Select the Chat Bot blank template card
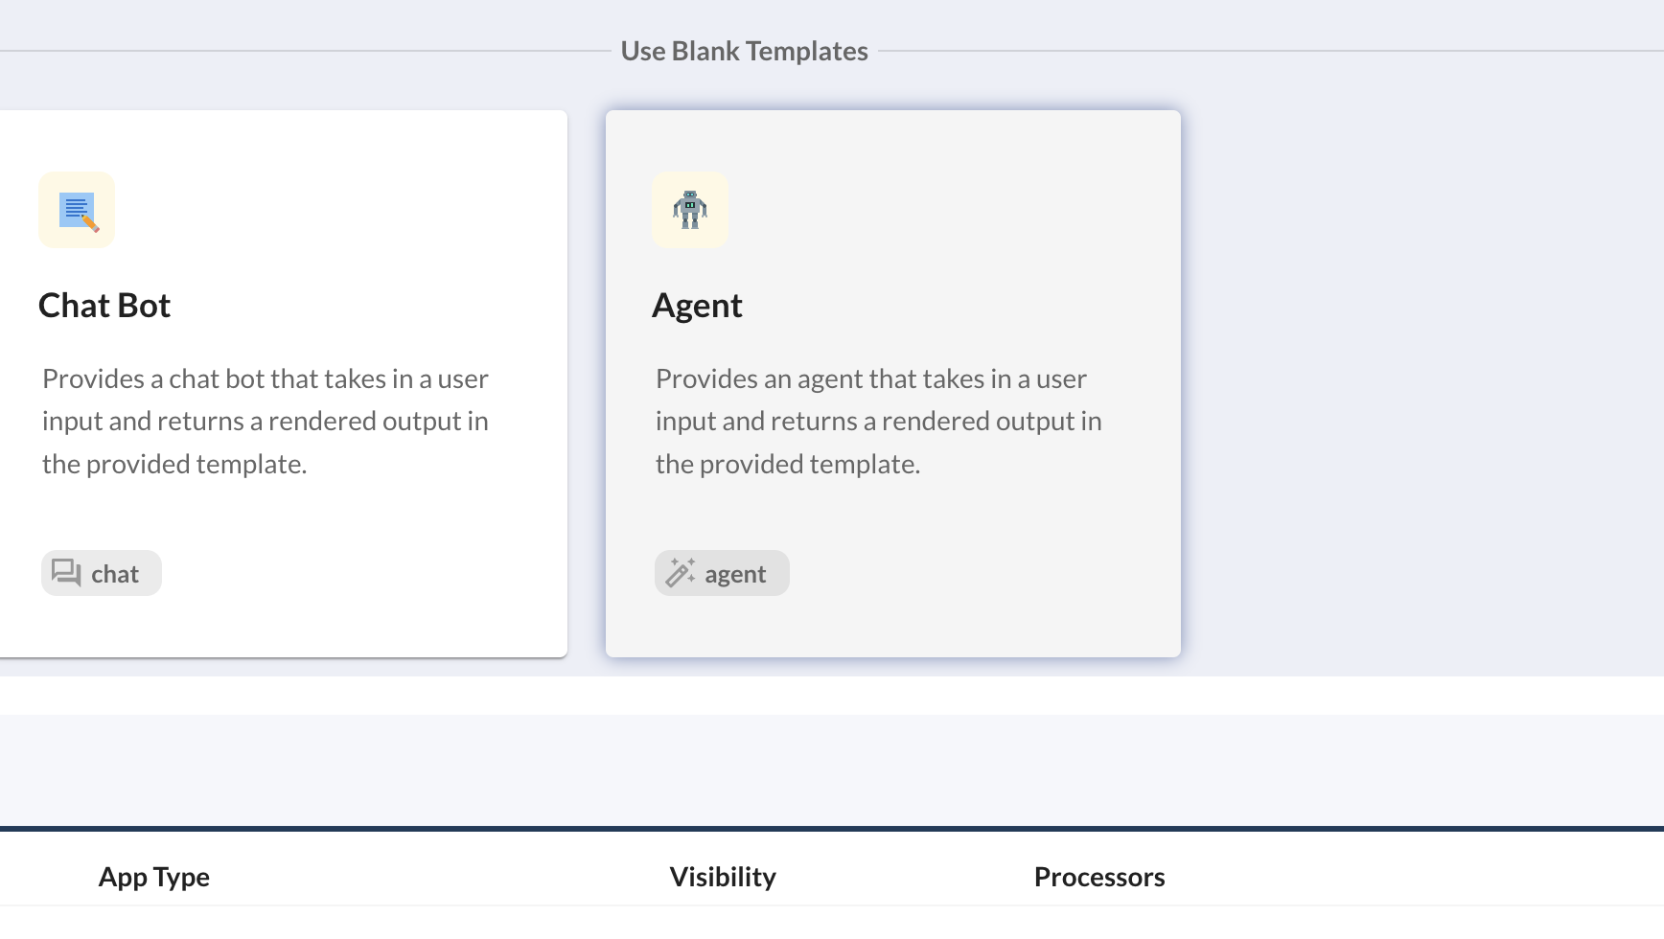 tap(283, 381)
